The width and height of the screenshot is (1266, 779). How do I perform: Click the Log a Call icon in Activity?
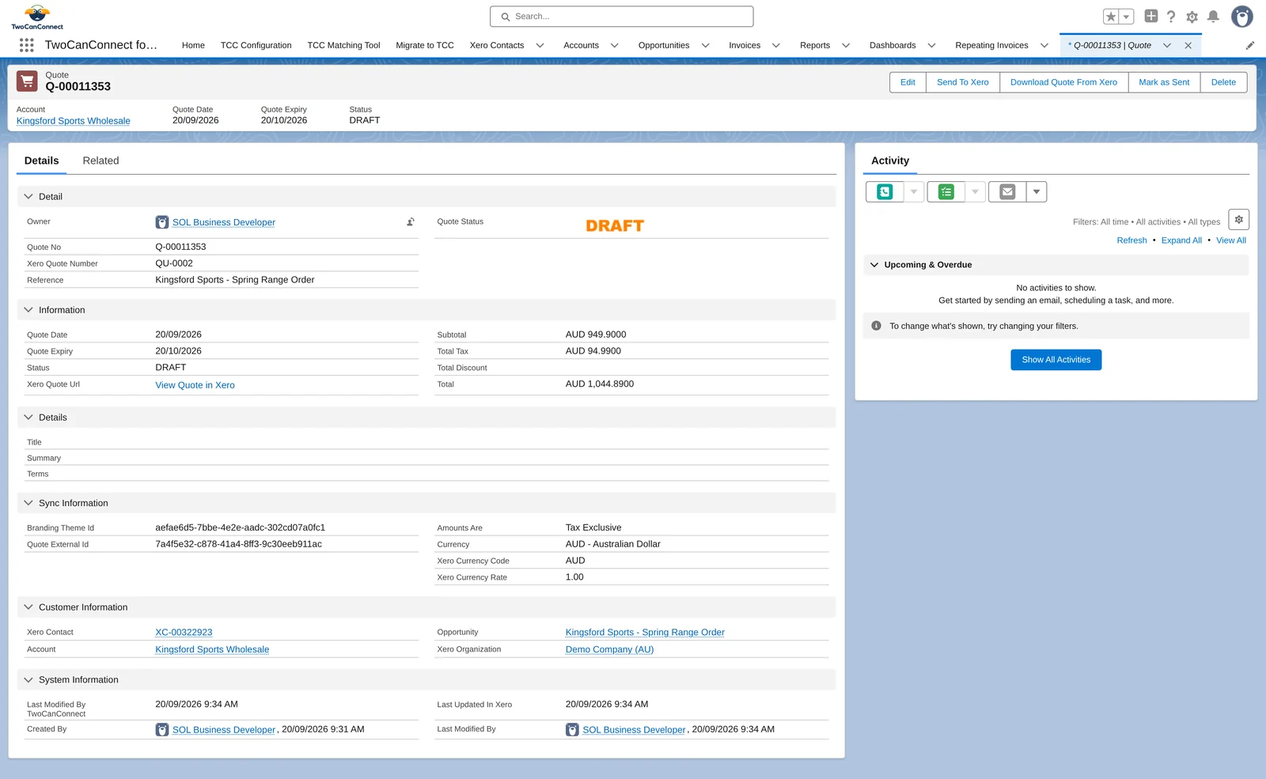(885, 191)
